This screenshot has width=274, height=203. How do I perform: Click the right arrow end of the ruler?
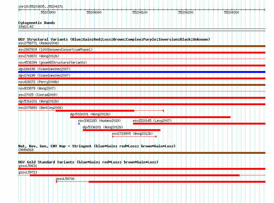[x=264, y=10]
